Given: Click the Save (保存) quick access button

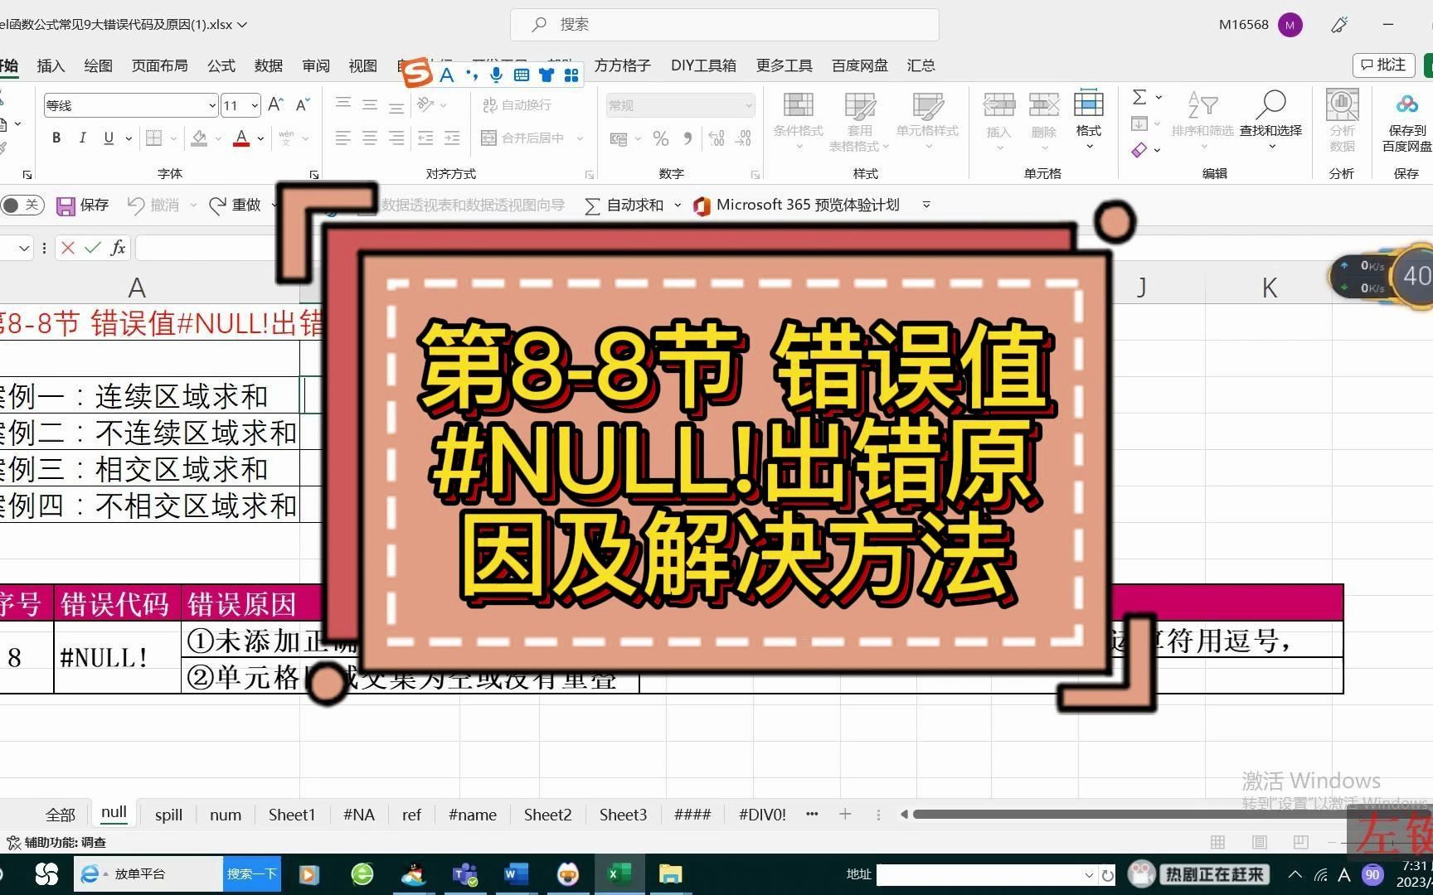Looking at the screenshot, I should click(x=82, y=205).
